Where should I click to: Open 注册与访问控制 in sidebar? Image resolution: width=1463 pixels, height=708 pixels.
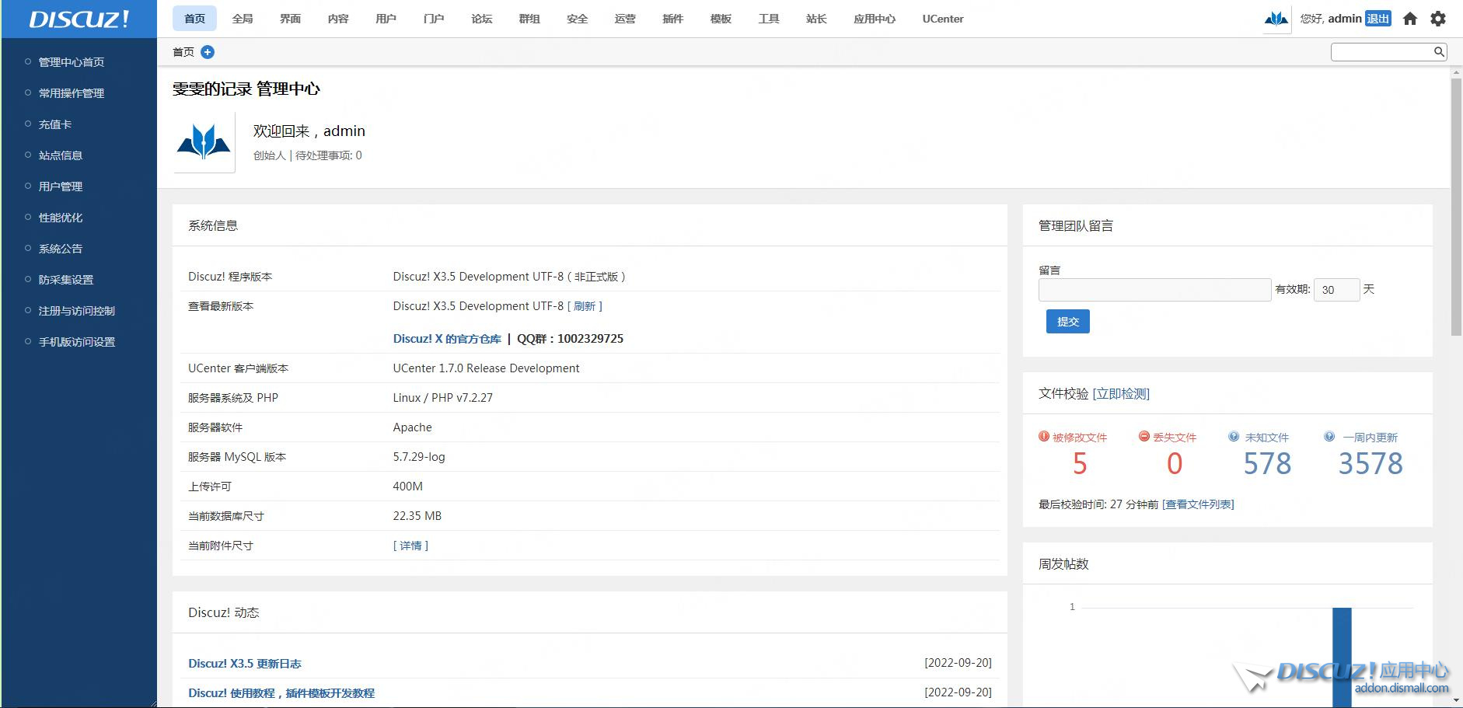(77, 311)
